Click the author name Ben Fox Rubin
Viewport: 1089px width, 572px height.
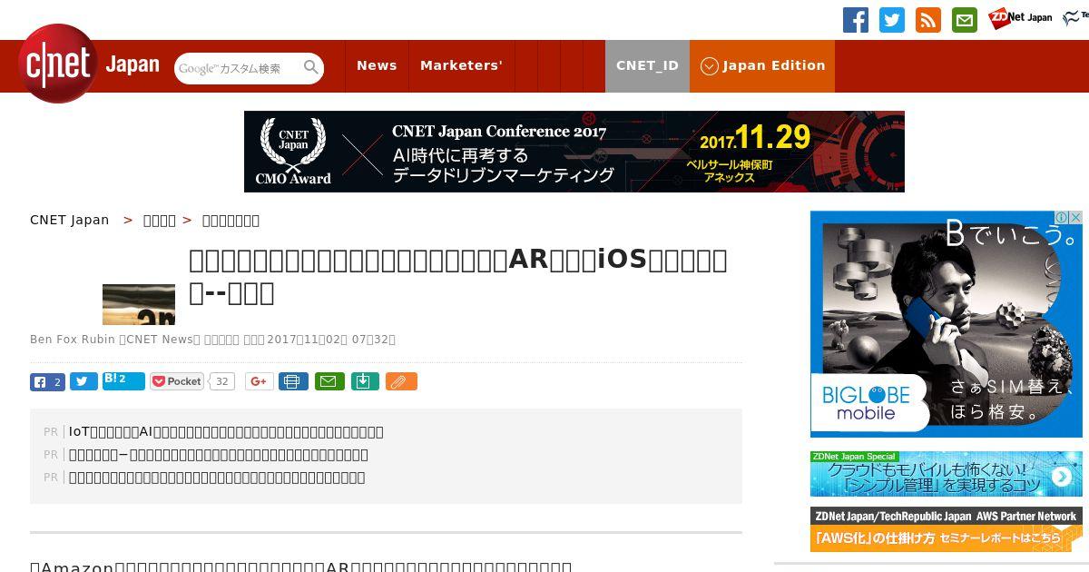coord(73,340)
